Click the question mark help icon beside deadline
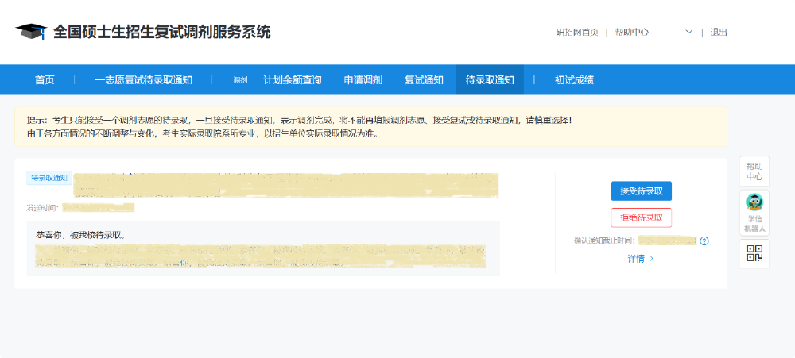795x358 pixels. pos(704,241)
